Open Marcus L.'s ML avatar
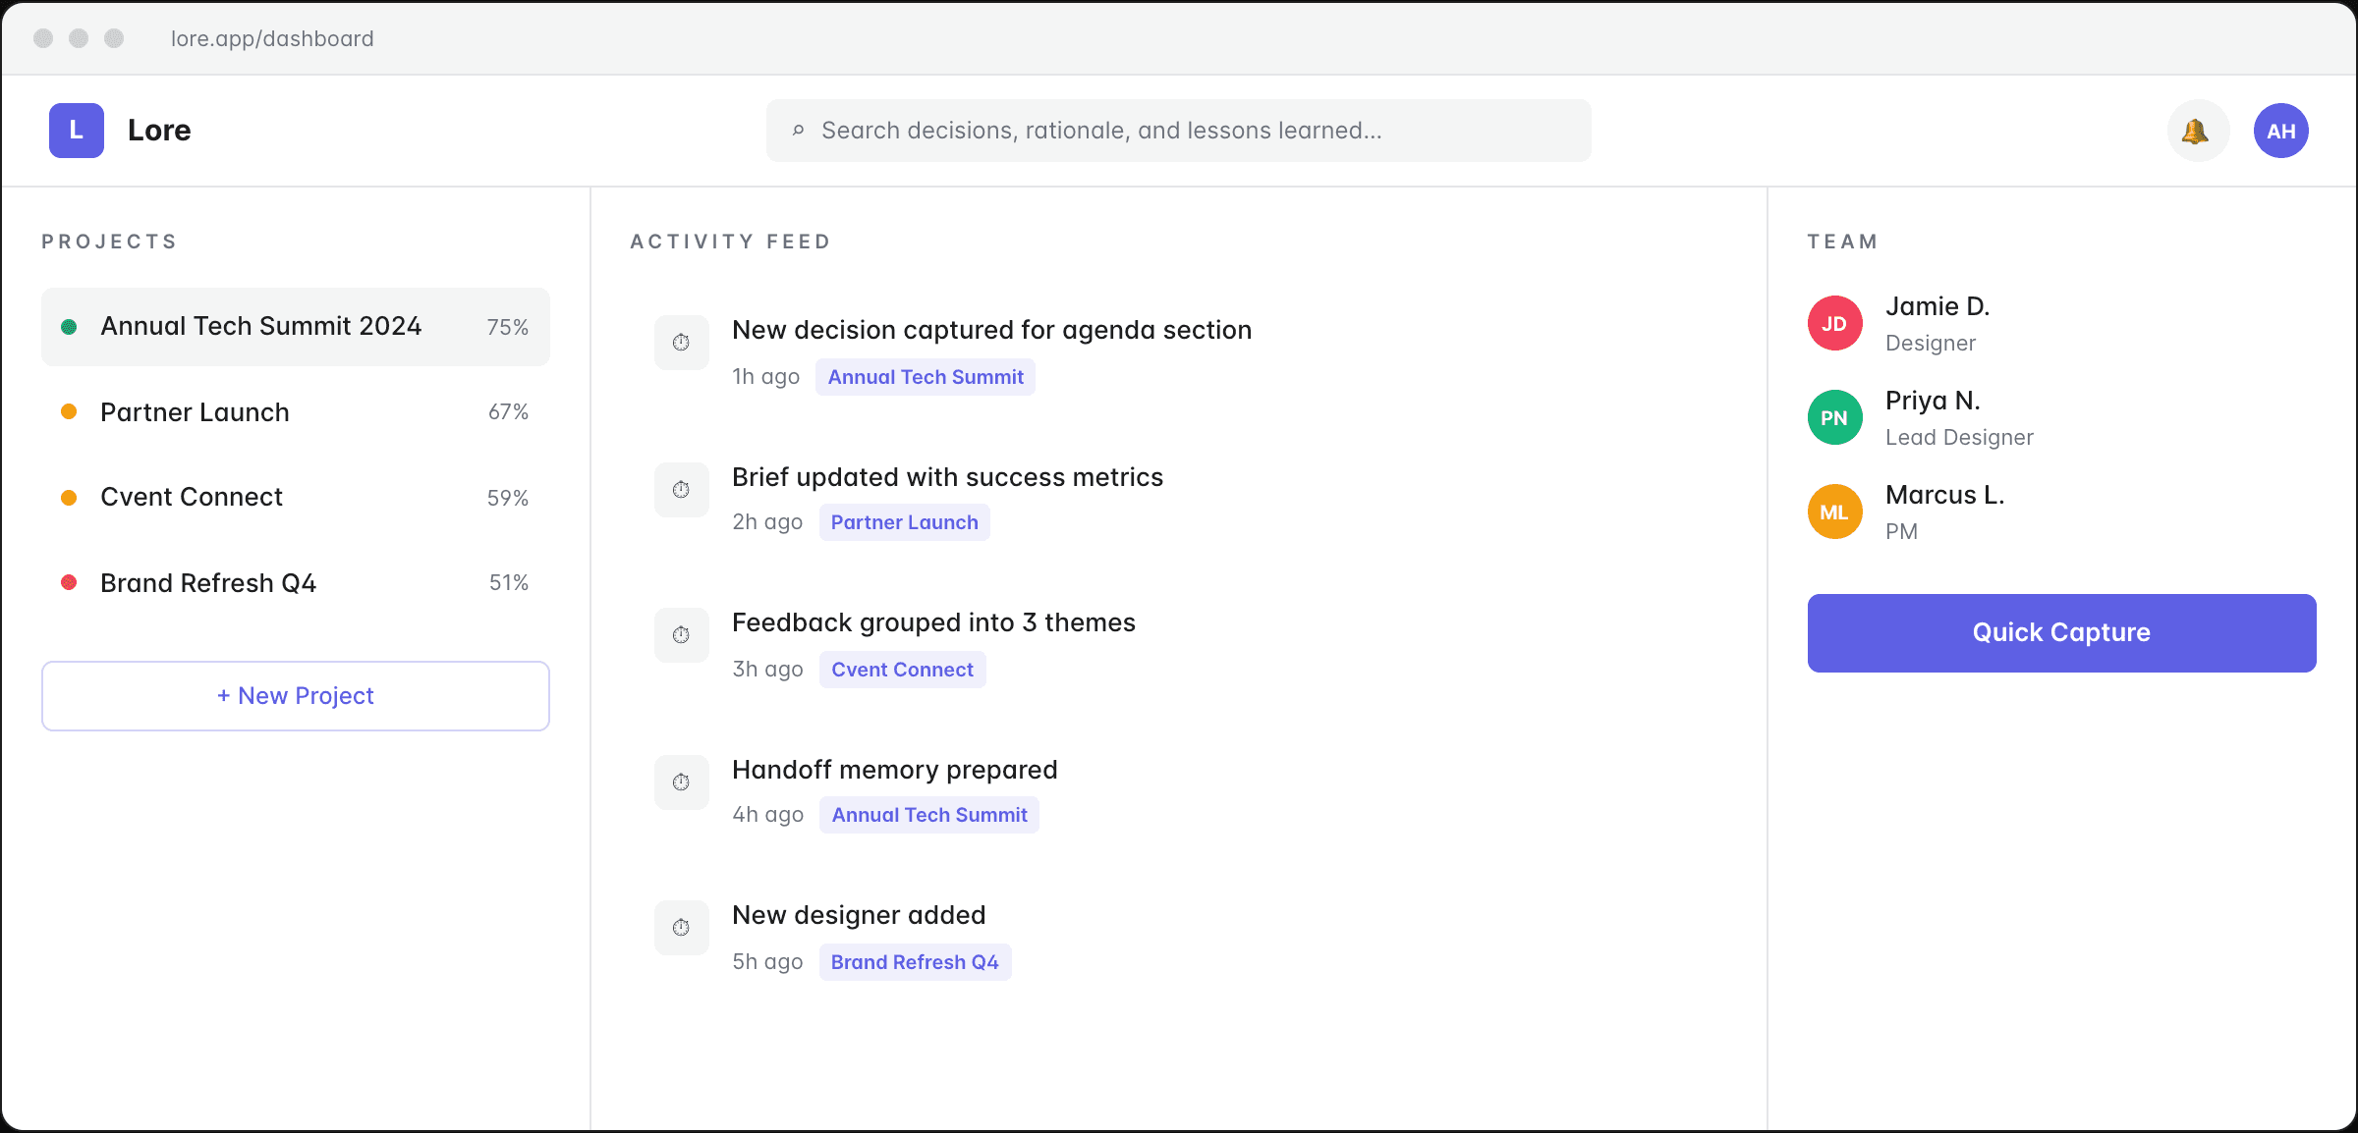 (x=1834, y=512)
